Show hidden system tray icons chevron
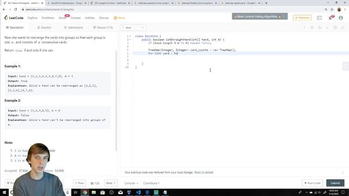349x196 pixels. pos(306,192)
